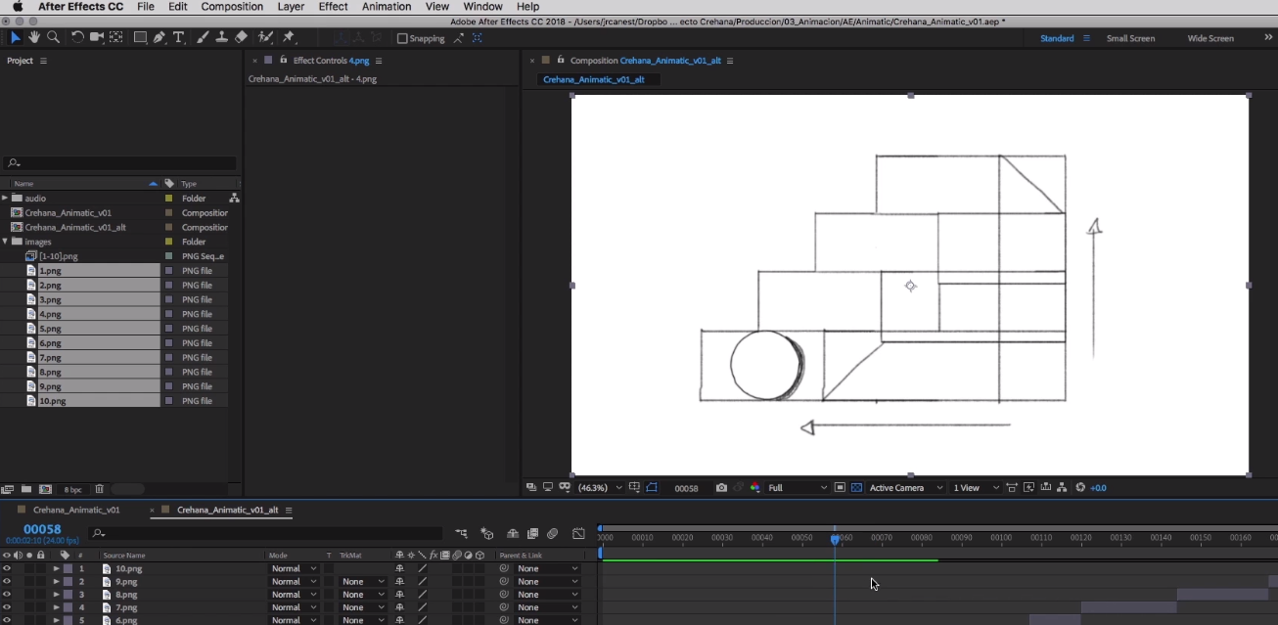Take a snapshot of the composition
1278x625 pixels.
tap(721, 487)
